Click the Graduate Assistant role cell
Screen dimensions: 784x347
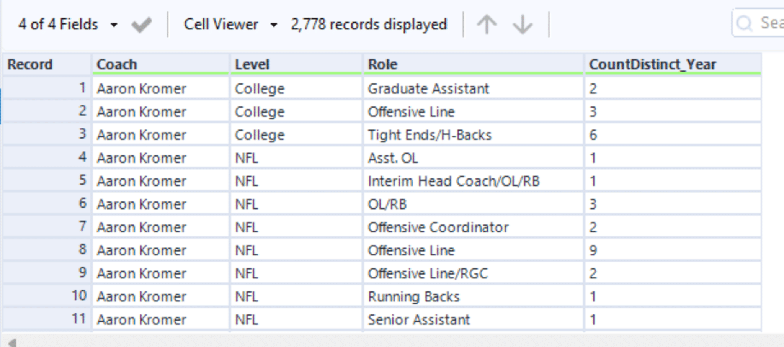click(x=428, y=89)
